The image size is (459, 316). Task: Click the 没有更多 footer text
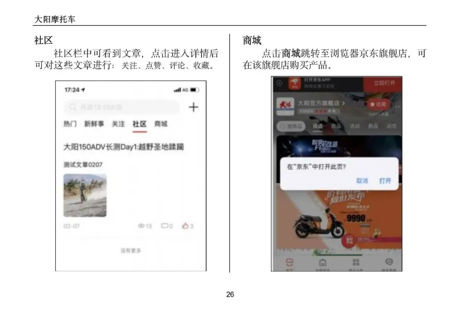131,251
